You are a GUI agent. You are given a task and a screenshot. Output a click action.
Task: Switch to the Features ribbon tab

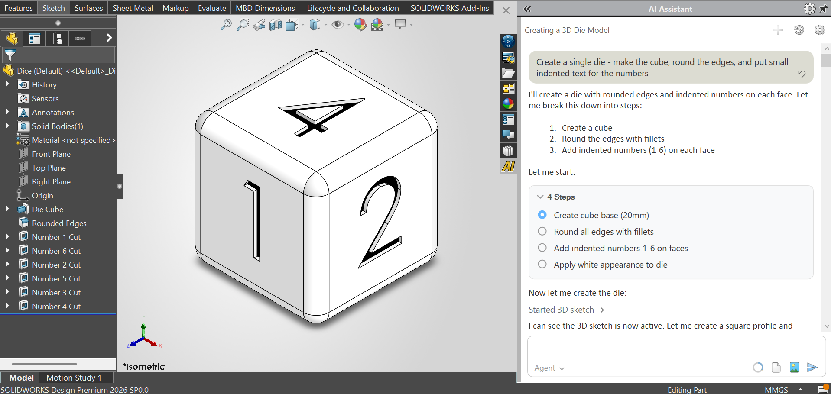[x=19, y=8]
